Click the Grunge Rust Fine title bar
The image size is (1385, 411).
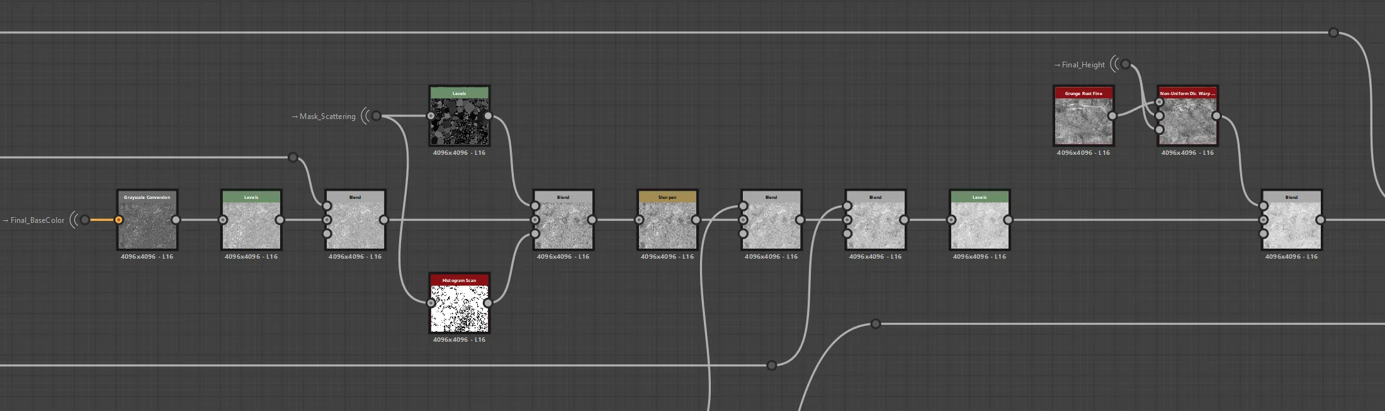tap(1083, 93)
